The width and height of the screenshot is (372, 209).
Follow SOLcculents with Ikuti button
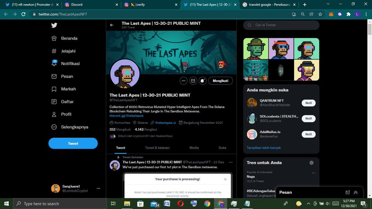point(308,118)
